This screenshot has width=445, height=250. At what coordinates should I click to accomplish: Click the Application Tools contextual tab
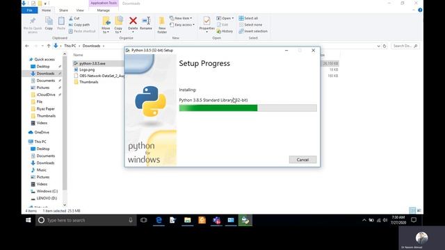104,3
